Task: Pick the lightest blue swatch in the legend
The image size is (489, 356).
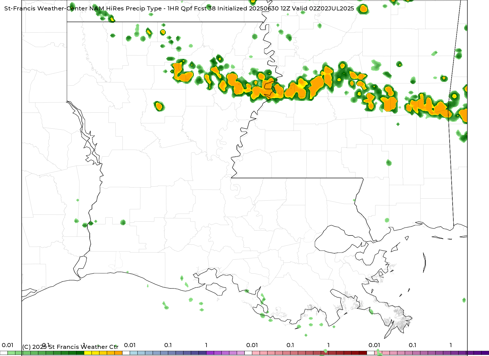Action: 134,353
